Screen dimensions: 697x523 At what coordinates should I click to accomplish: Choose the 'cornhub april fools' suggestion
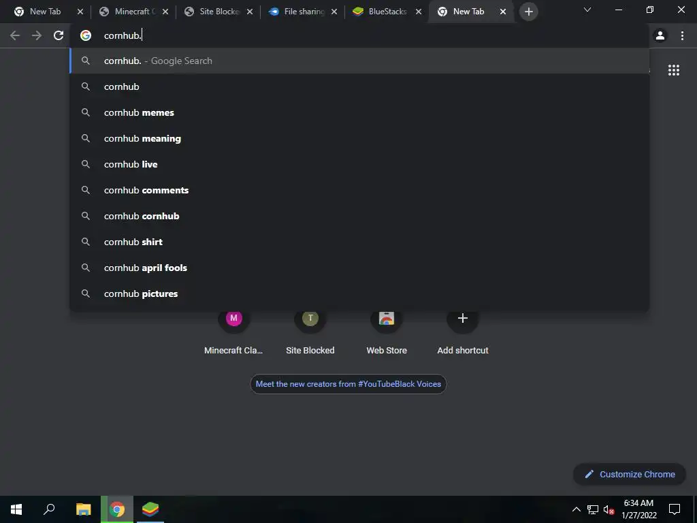(x=359, y=268)
